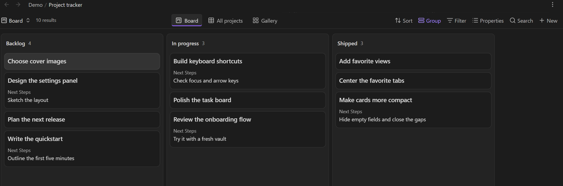Click the Properties list icon

coord(475,20)
